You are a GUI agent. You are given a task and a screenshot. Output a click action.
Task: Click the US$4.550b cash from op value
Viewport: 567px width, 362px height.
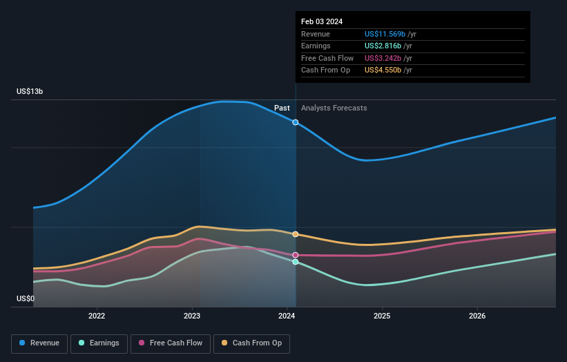coord(383,70)
